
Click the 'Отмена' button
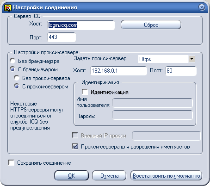(x=109, y=175)
